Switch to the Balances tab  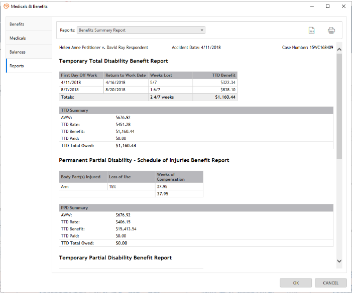(x=29, y=52)
